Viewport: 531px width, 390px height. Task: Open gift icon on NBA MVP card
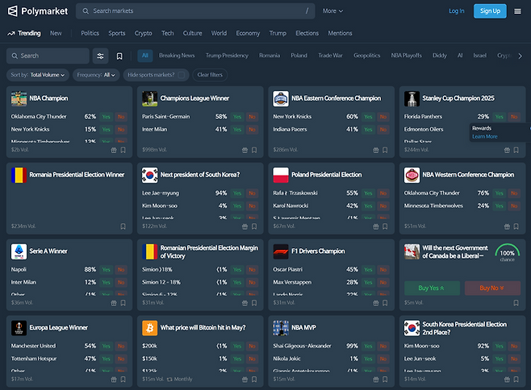[x=376, y=380]
